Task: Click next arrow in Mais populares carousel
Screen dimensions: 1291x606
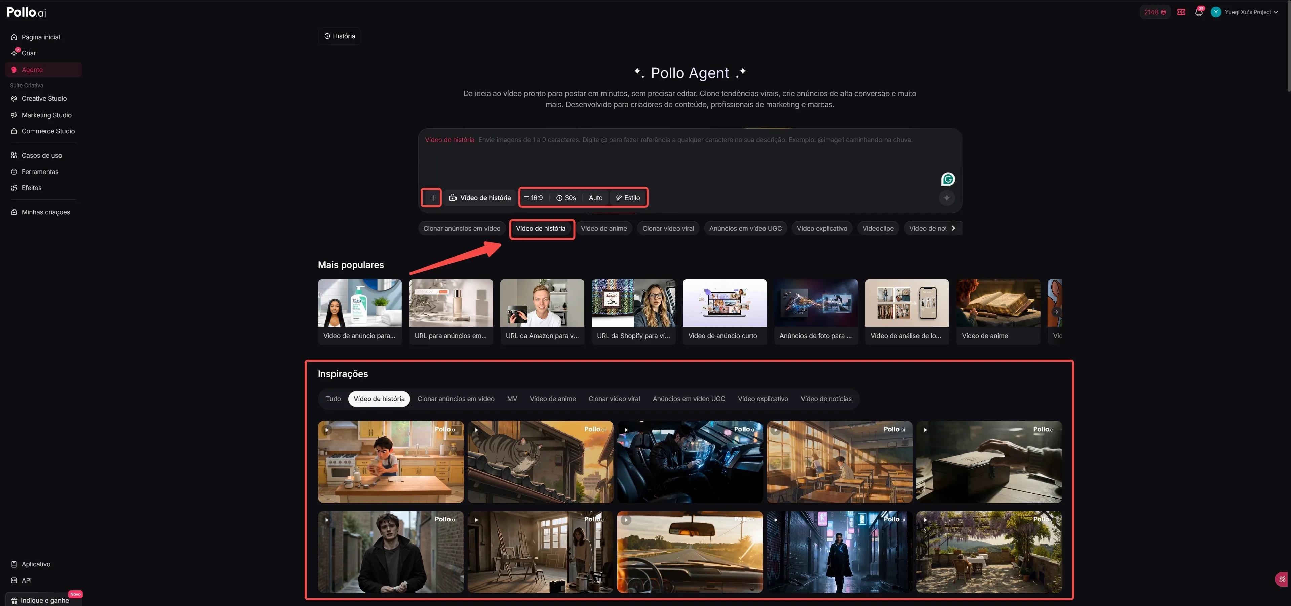Action: tap(1056, 312)
